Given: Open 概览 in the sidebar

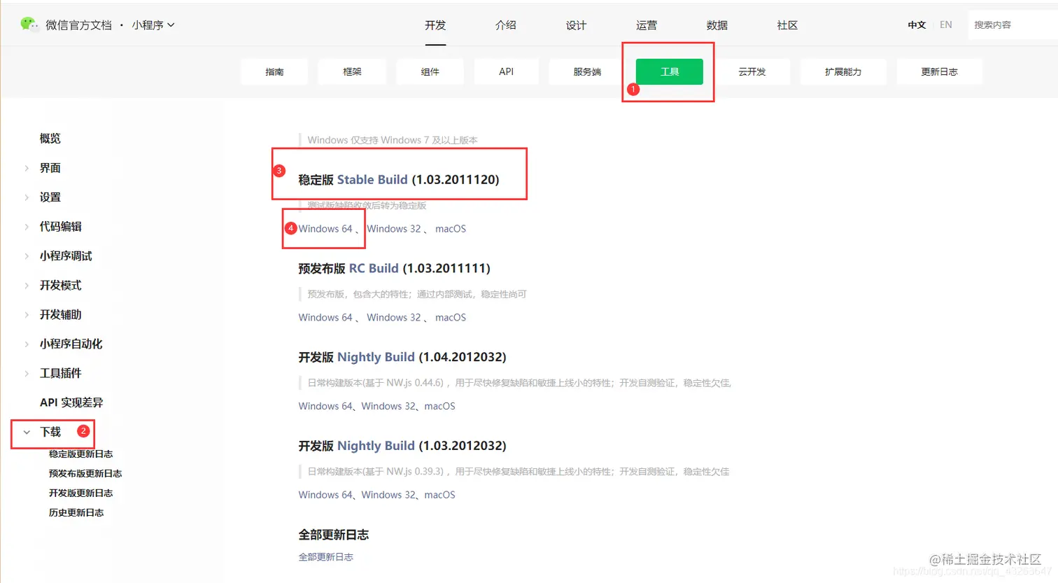Looking at the screenshot, I should pos(50,139).
